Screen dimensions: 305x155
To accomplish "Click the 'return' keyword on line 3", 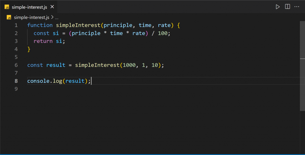I will pos(43,41).
